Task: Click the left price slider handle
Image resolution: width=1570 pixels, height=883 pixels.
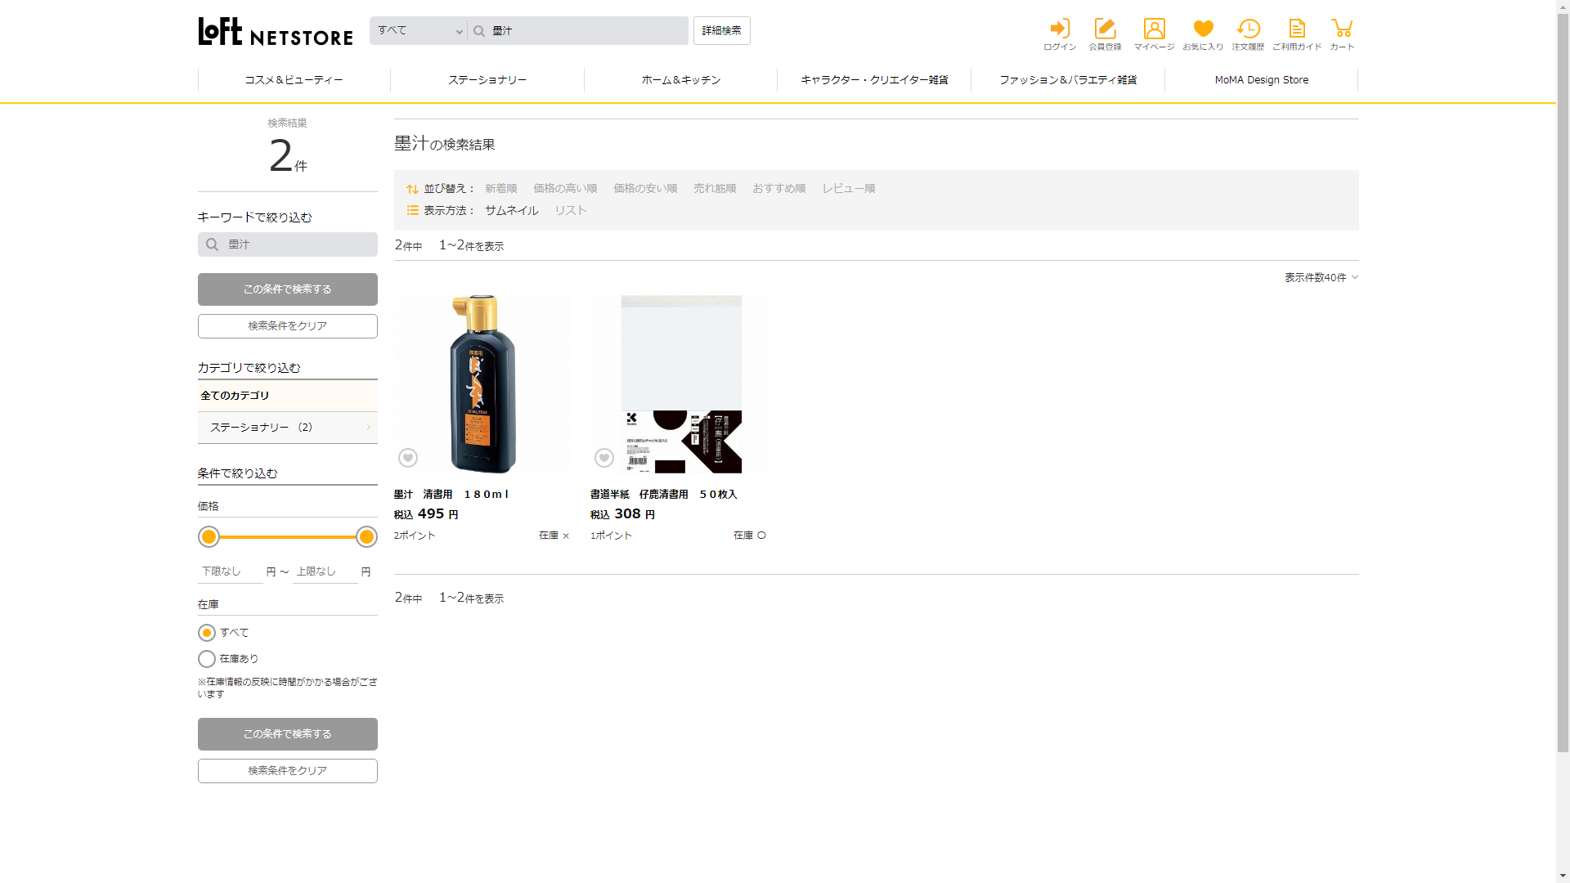Action: point(209,537)
